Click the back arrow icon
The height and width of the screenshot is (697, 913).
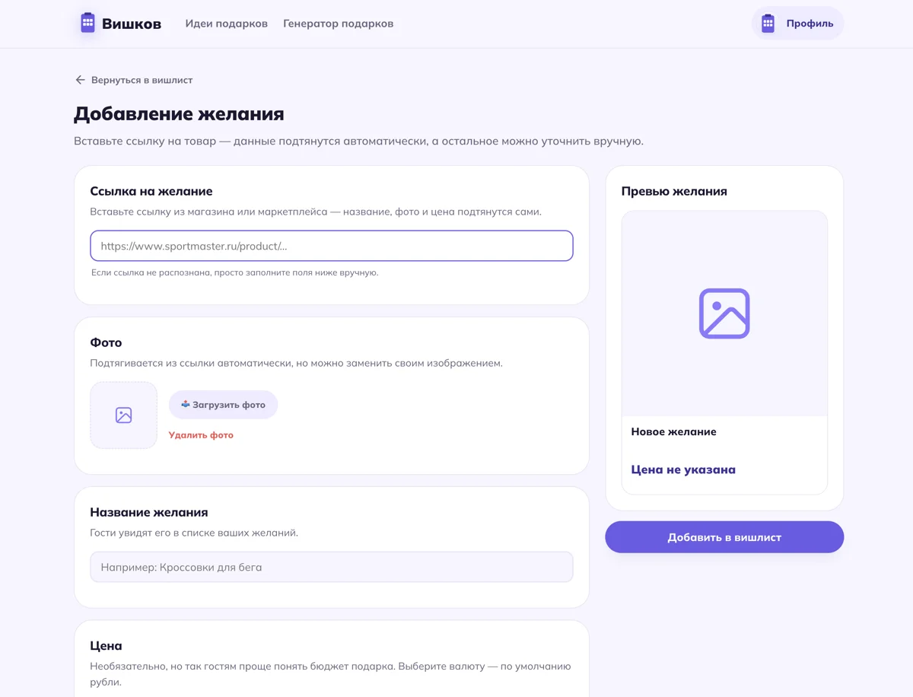pyautogui.click(x=80, y=80)
